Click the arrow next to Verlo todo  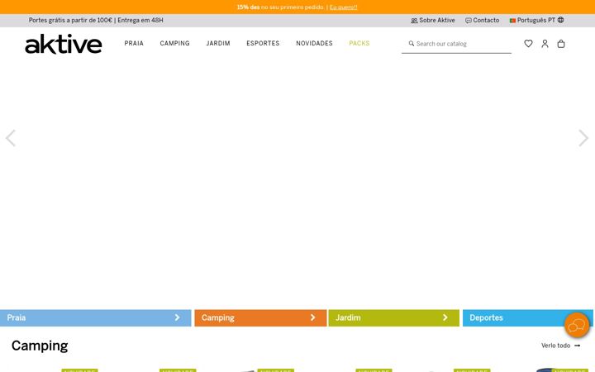tap(577, 346)
